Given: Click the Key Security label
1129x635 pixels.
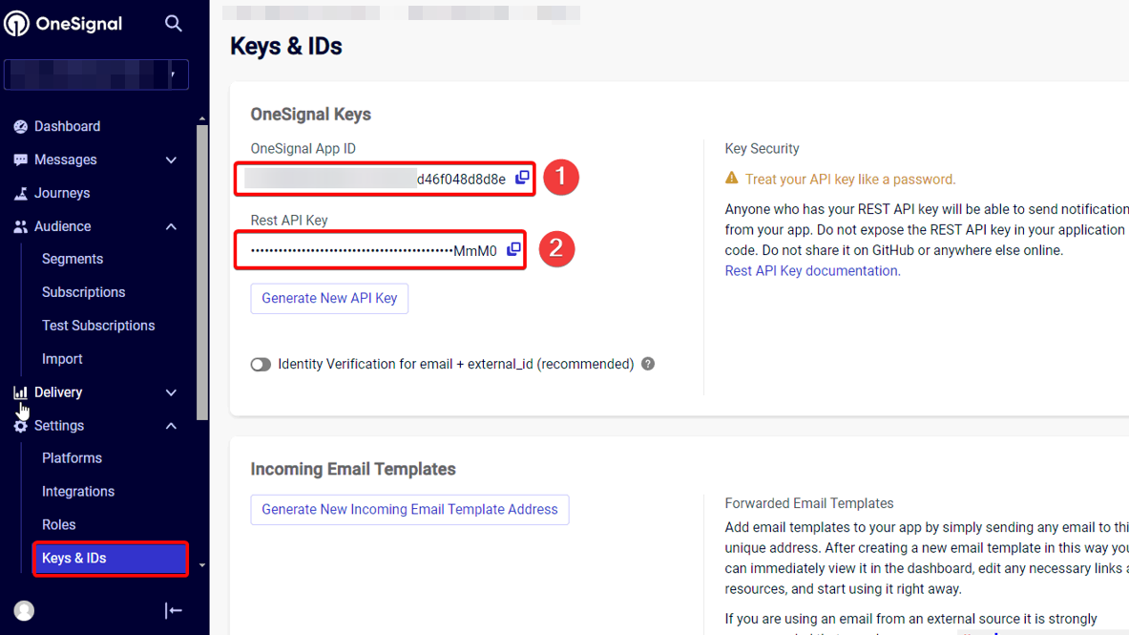Looking at the screenshot, I should click(x=762, y=148).
